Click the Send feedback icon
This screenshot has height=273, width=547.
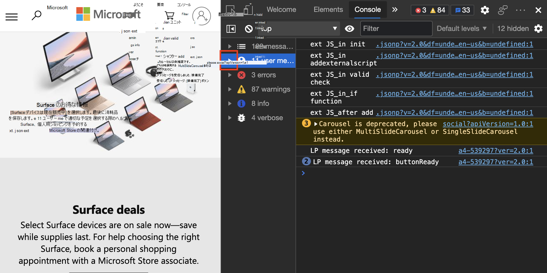[x=502, y=10]
